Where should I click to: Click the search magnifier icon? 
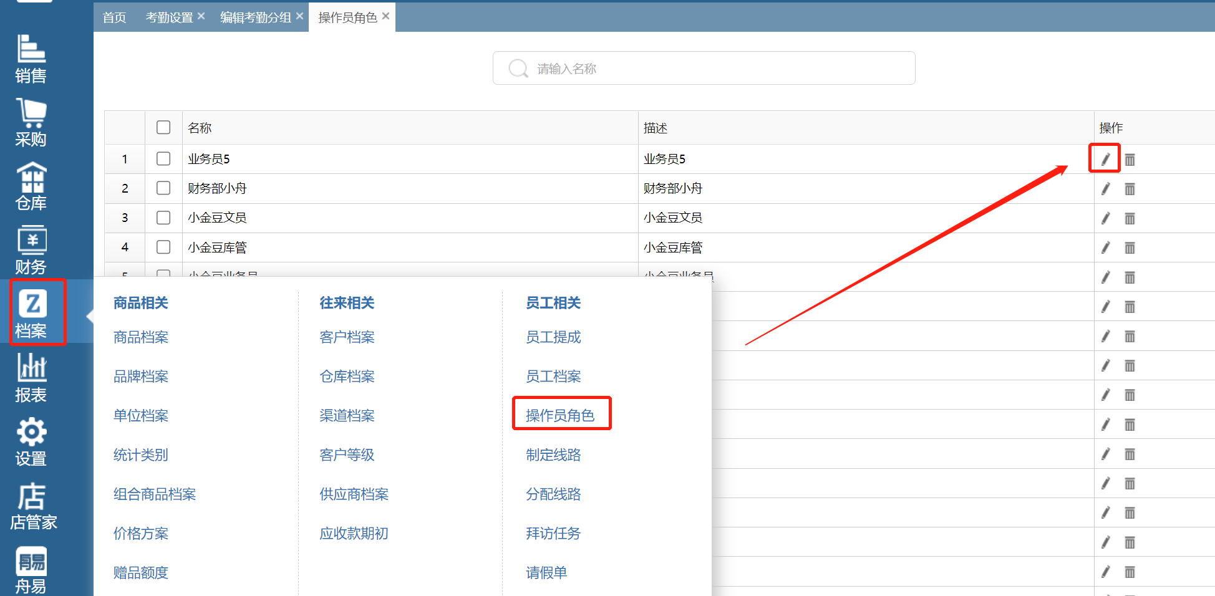click(x=518, y=68)
